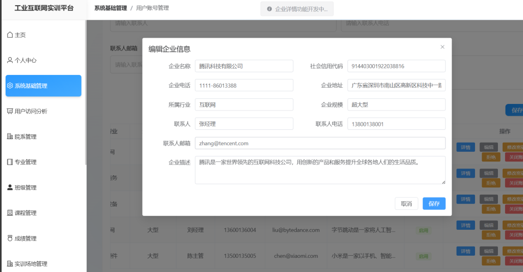Click the user icon beside 班级管理
Image resolution: width=523 pixels, height=272 pixels.
pyautogui.click(x=10, y=187)
